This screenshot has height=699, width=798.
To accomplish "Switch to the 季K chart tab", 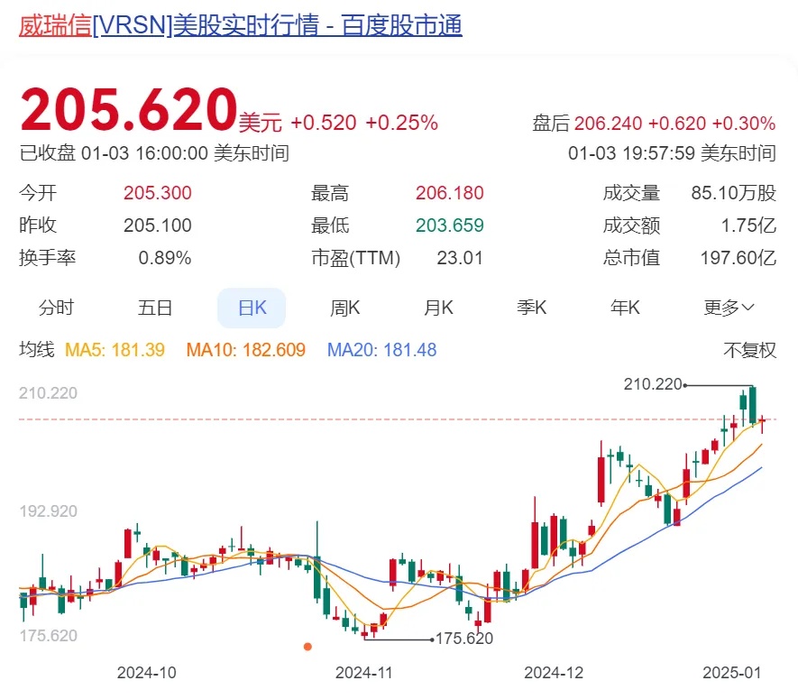I will (531, 308).
